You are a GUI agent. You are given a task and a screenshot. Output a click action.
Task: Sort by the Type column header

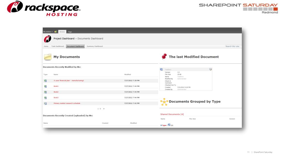(45, 74)
